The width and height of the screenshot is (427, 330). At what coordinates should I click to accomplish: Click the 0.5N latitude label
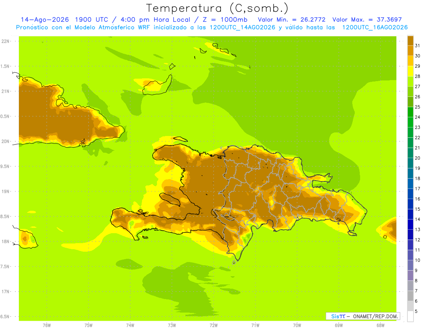pyautogui.click(x=5, y=116)
